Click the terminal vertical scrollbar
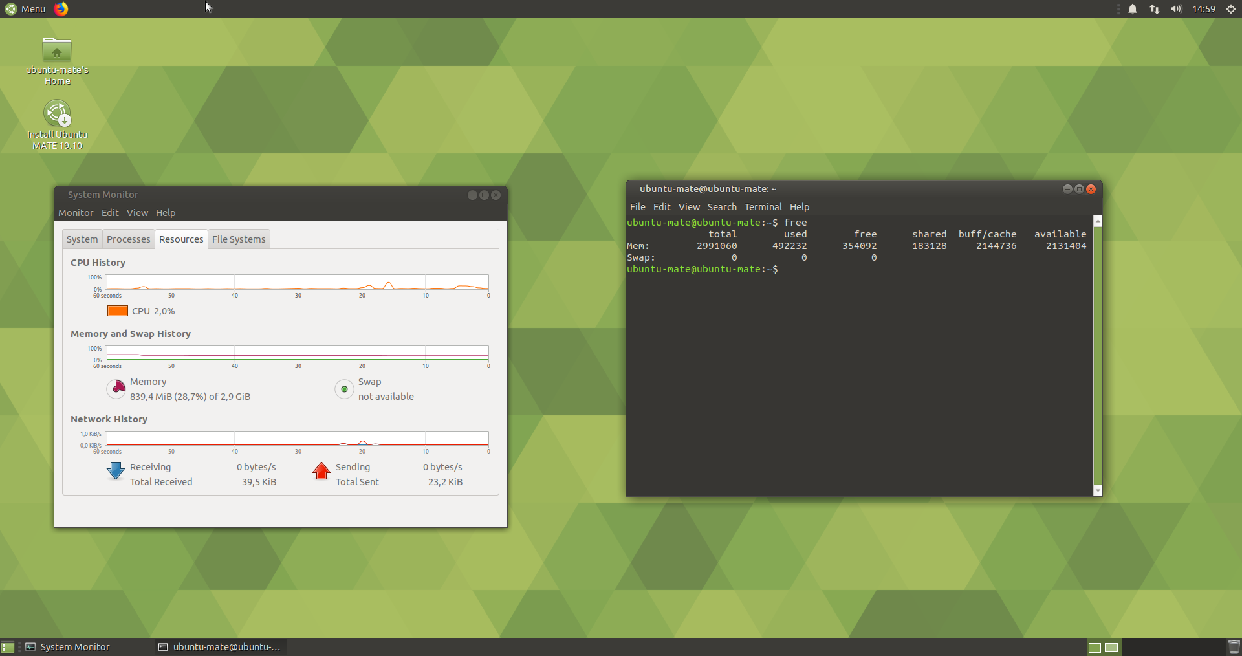This screenshot has width=1242, height=656. [1097, 356]
